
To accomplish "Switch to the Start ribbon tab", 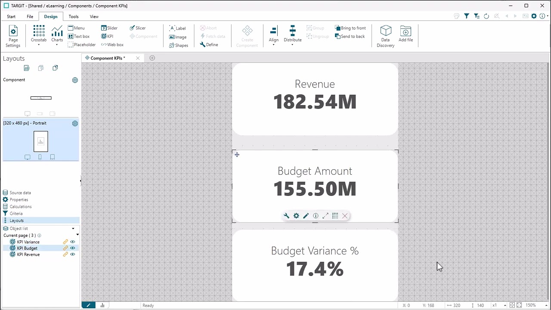I will [x=11, y=16].
